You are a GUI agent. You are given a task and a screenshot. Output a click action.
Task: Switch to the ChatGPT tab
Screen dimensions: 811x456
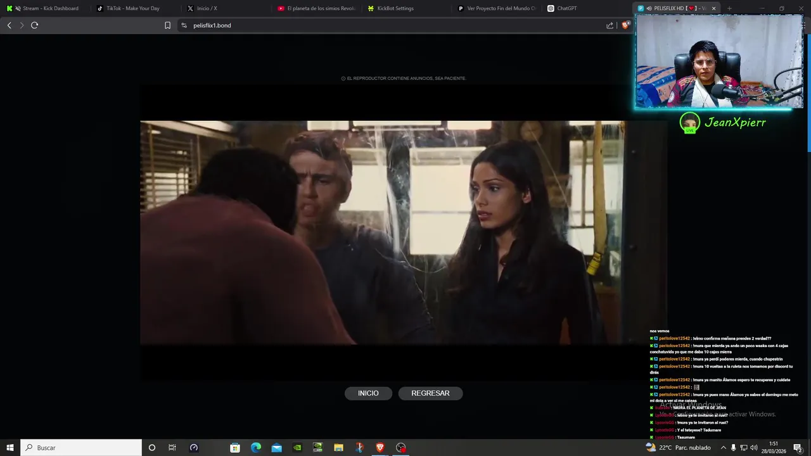(587, 8)
